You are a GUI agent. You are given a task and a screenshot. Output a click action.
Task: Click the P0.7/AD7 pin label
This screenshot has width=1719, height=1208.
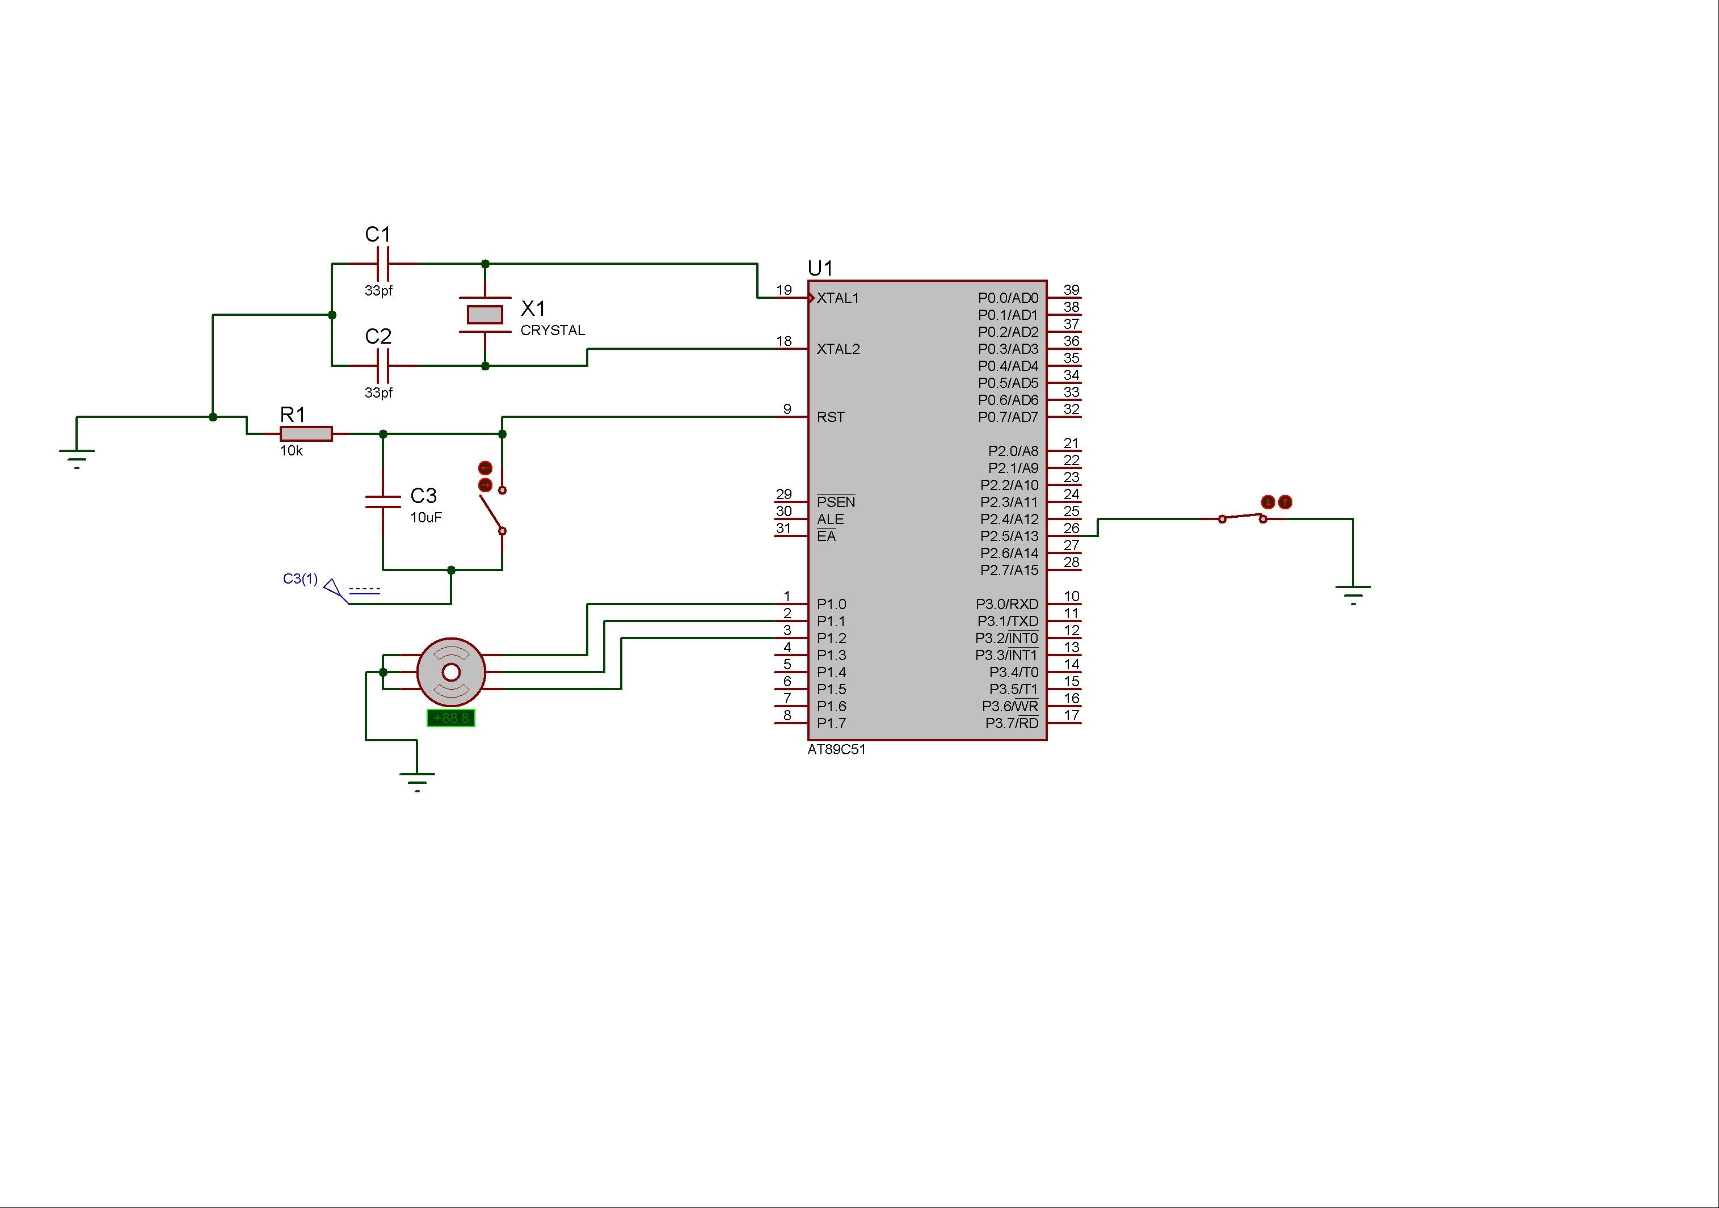tap(1008, 417)
